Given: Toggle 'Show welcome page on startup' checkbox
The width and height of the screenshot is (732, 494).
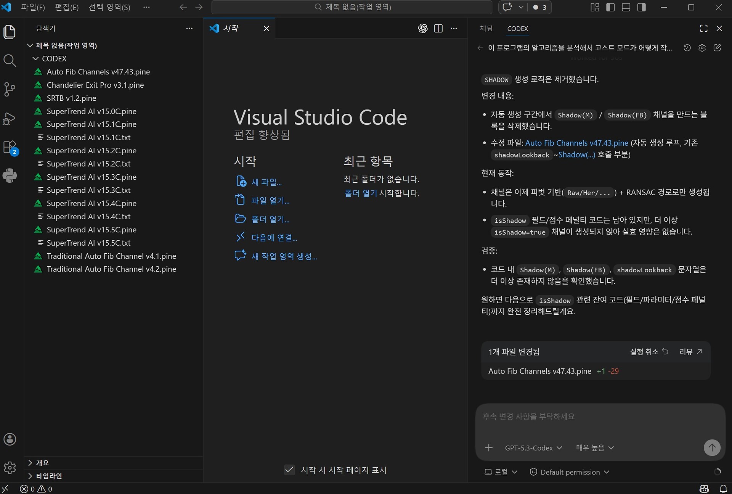Looking at the screenshot, I should coord(289,470).
